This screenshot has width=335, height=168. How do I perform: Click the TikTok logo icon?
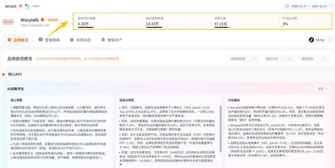click(x=311, y=40)
